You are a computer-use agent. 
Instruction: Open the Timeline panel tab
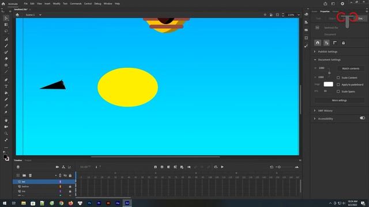point(18,160)
